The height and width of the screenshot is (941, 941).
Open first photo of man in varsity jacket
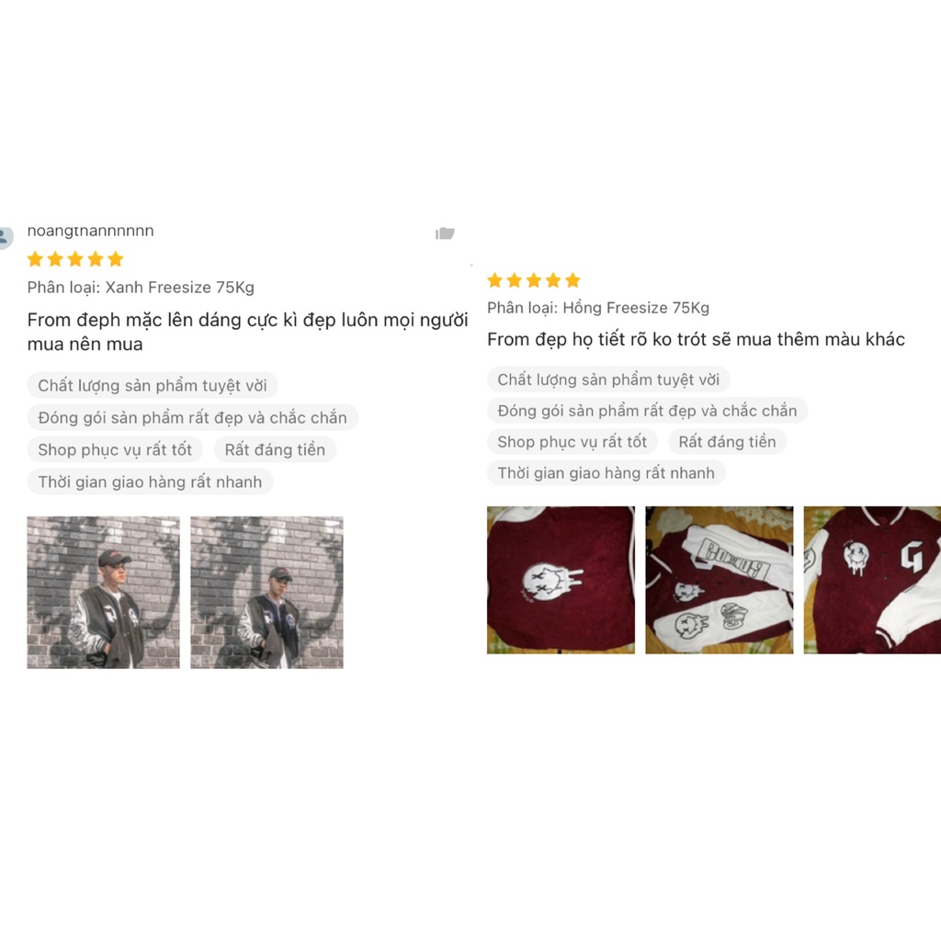(x=103, y=593)
